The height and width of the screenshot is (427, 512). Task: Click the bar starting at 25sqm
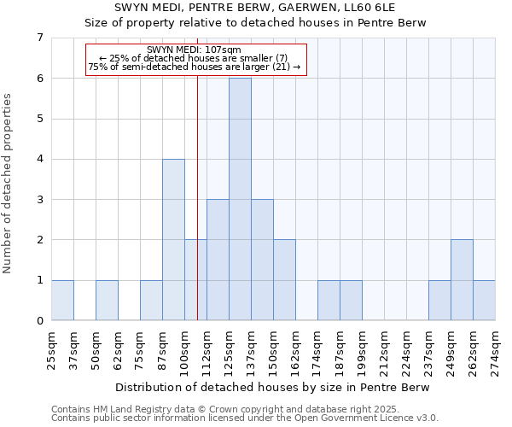(62, 300)
